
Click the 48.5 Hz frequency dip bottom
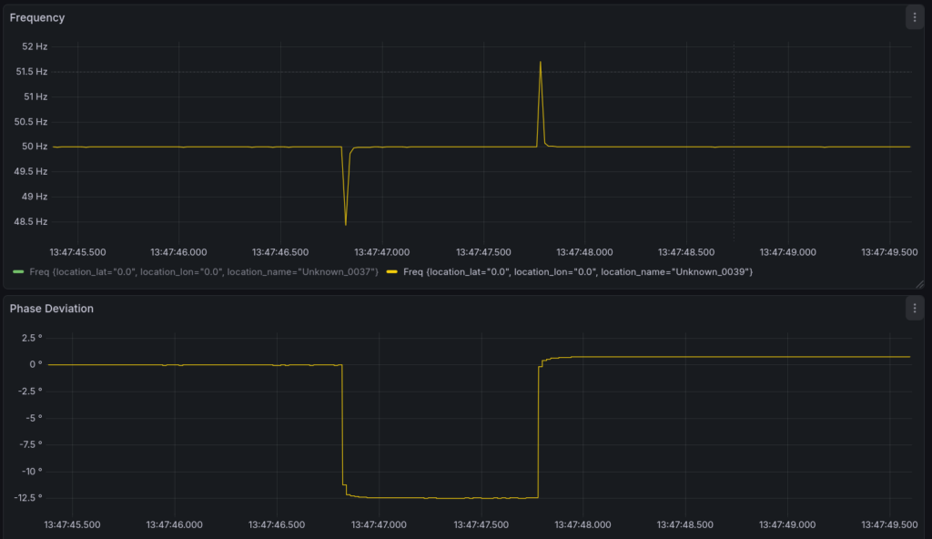[x=346, y=223]
